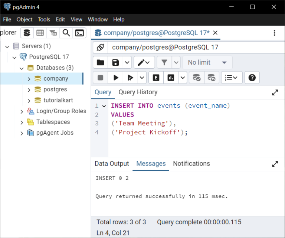Click the Rollback database icon
Image resolution: width=285 pixels, height=238 pixels.
point(211,78)
